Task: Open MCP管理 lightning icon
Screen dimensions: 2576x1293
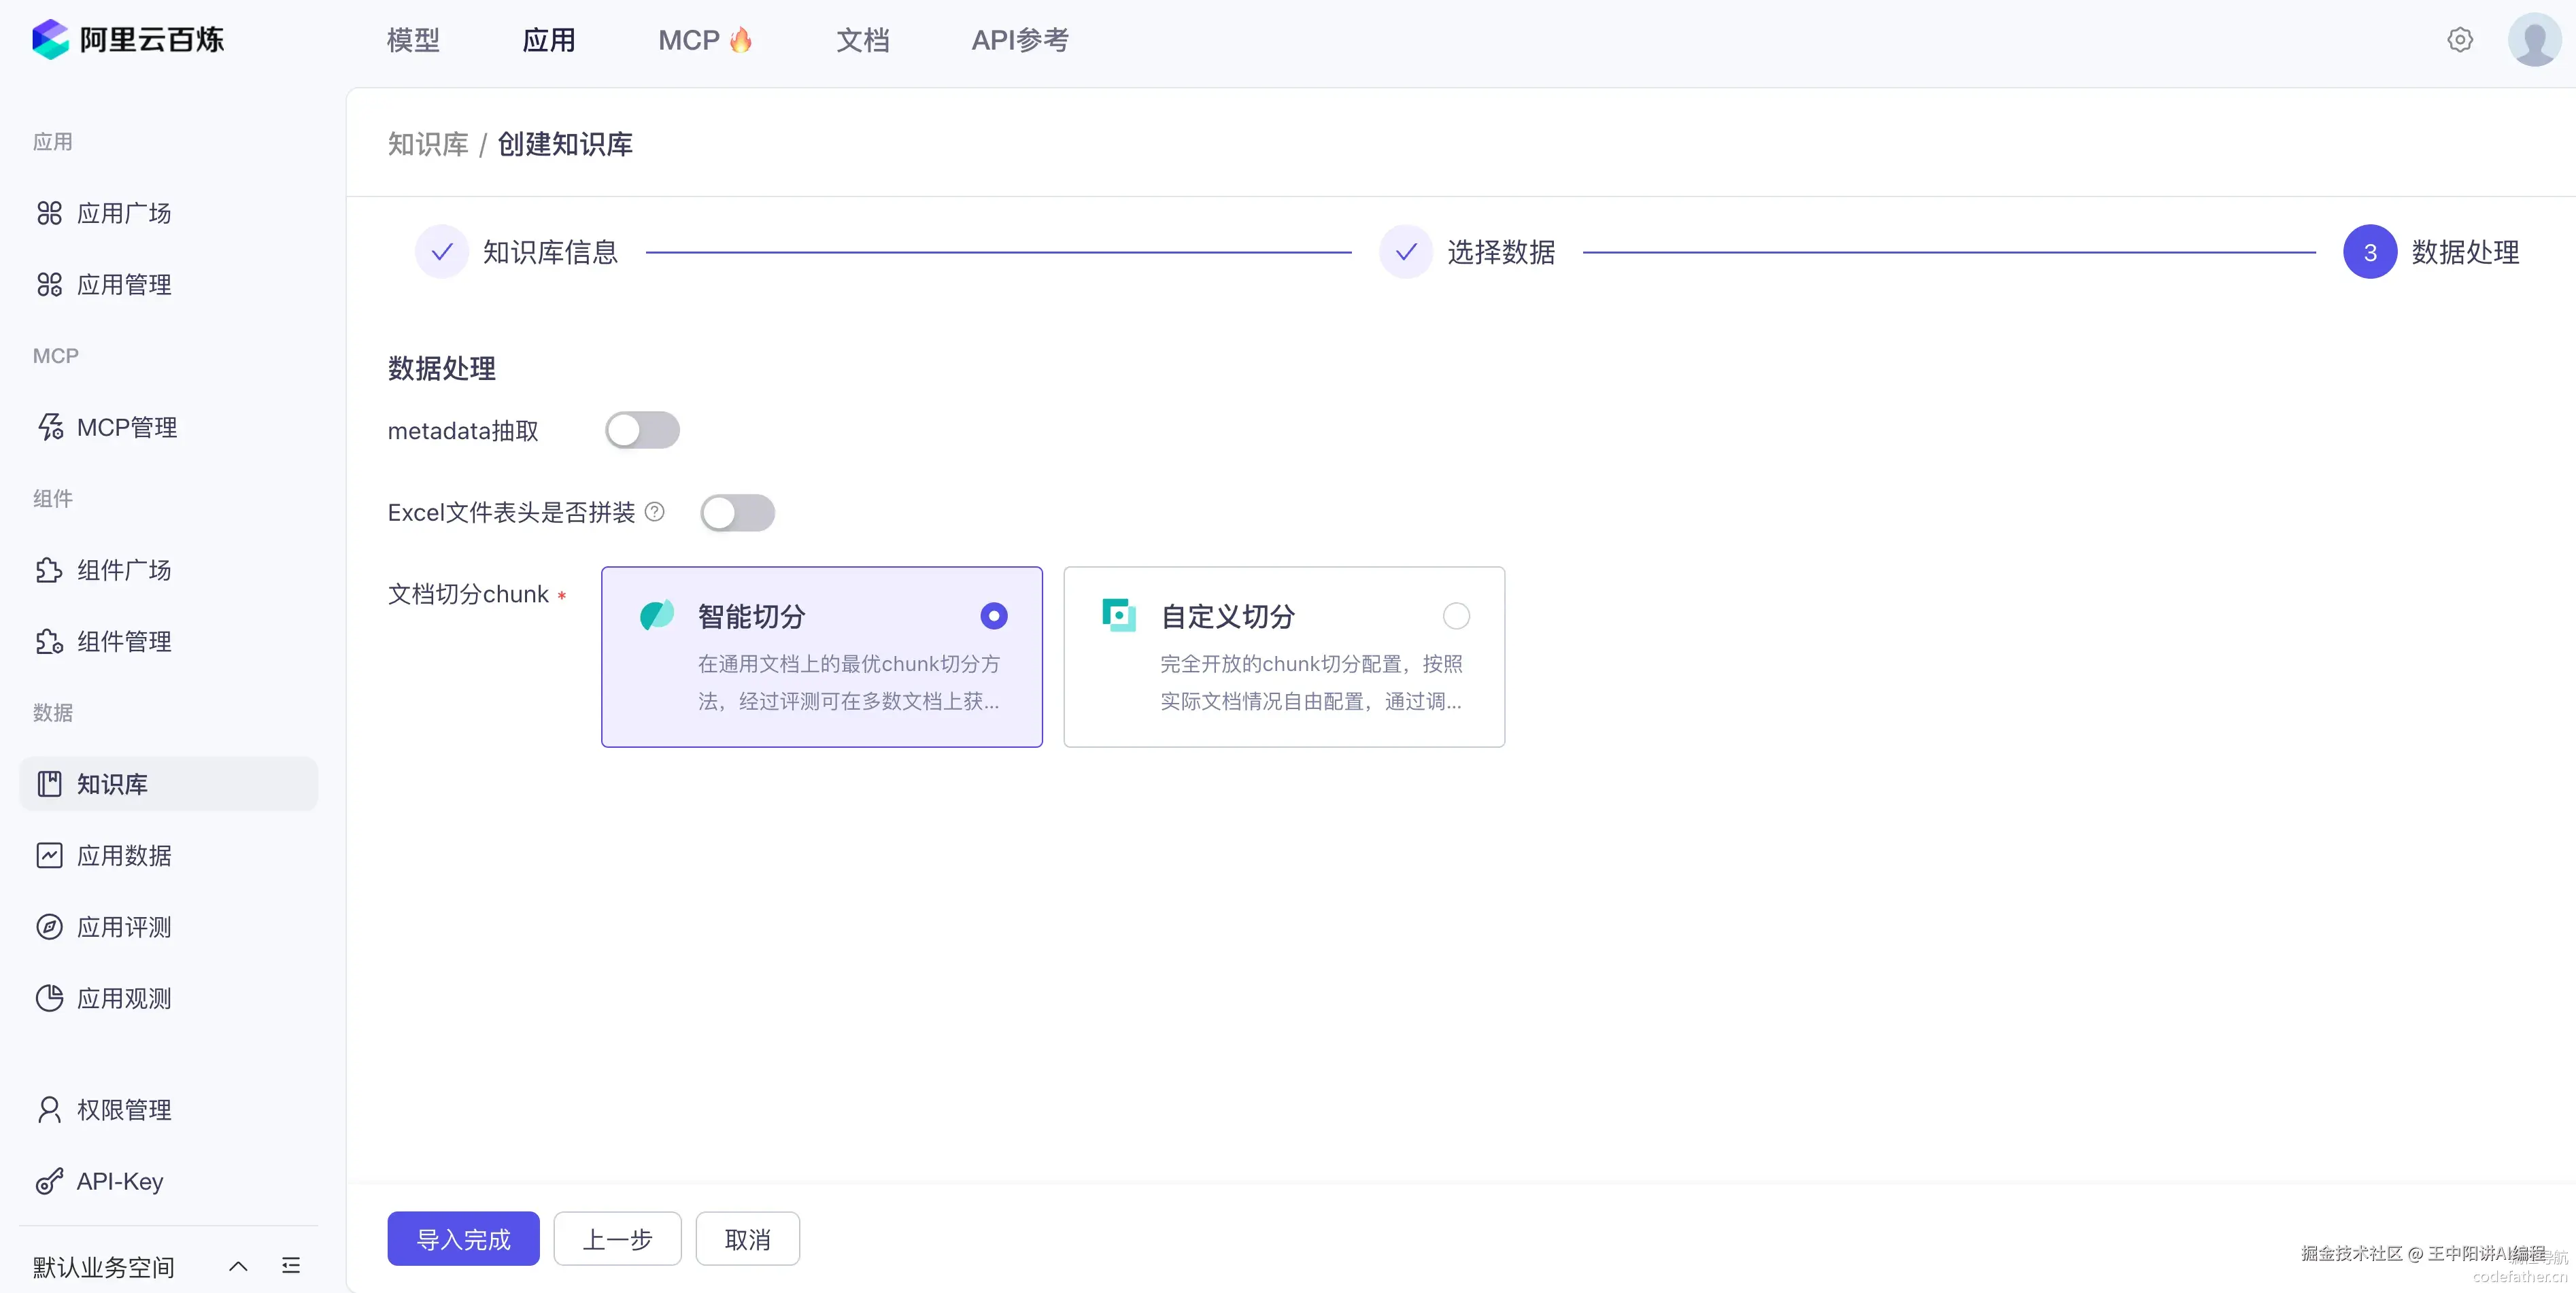Action: click(x=49, y=427)
